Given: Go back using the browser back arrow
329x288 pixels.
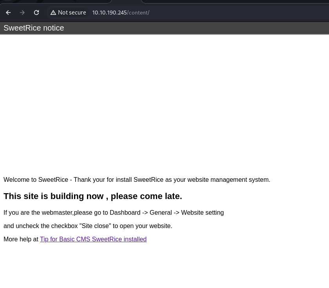Looking at the screenshot, I should click(8, 13).
